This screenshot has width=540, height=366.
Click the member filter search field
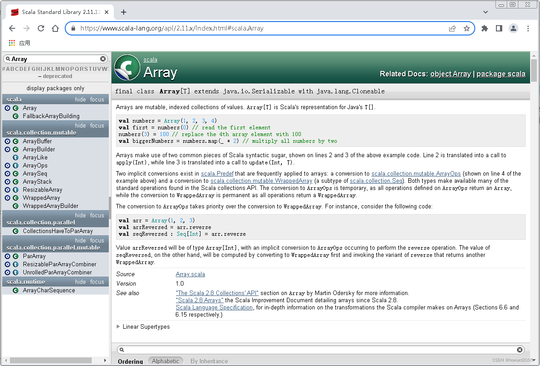pos(321,350)
